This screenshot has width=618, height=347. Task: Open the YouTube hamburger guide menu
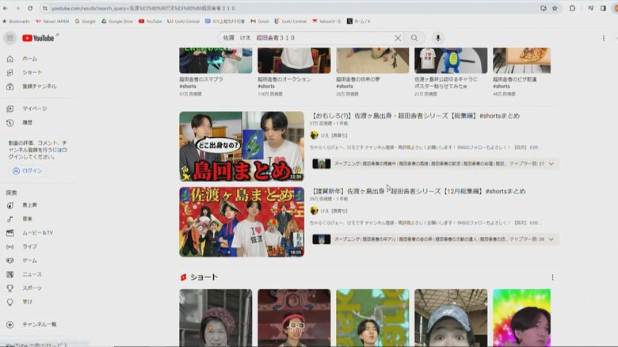coord(10,38)
